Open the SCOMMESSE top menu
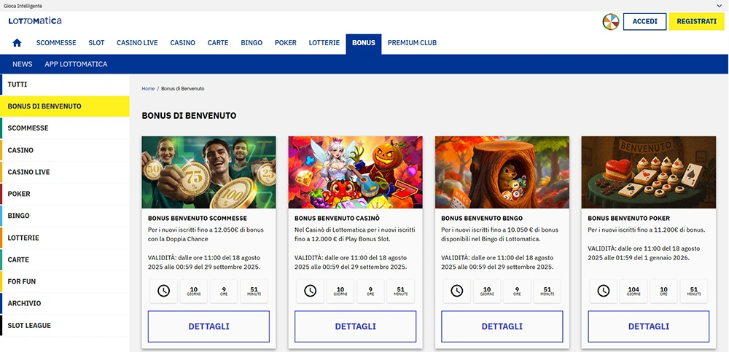 [56, 43]
